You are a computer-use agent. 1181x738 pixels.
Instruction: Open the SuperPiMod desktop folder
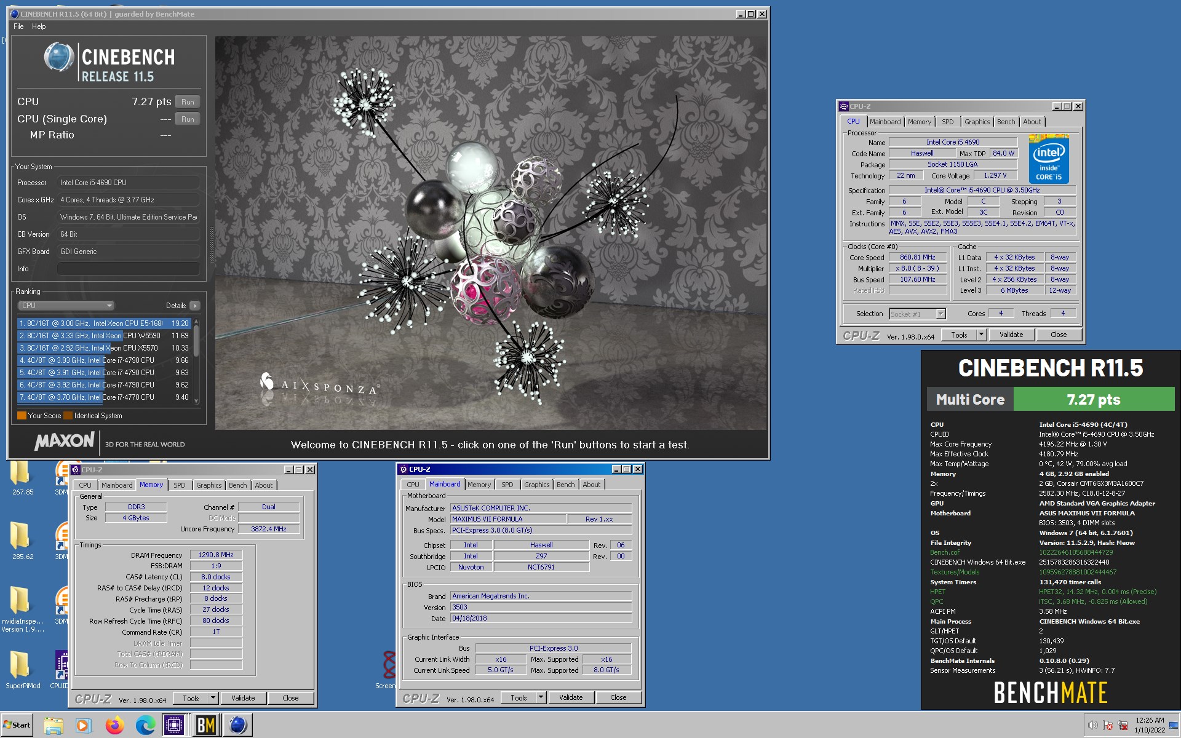click(x=22, y=670)
